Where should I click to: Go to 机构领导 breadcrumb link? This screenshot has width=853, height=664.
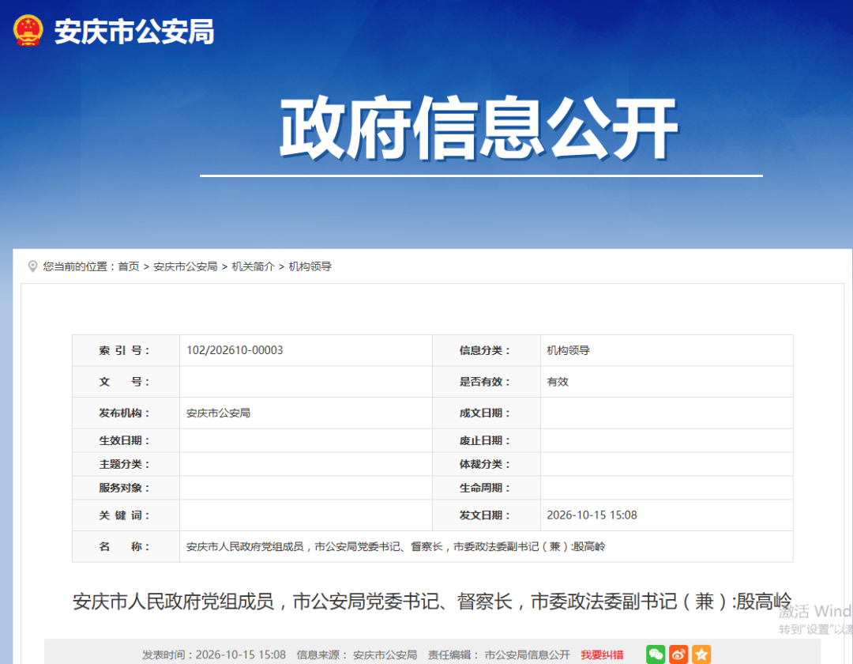click(x=310, y=266)
